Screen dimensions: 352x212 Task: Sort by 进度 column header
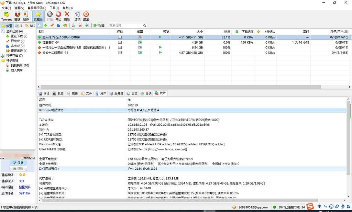[218, 32]
